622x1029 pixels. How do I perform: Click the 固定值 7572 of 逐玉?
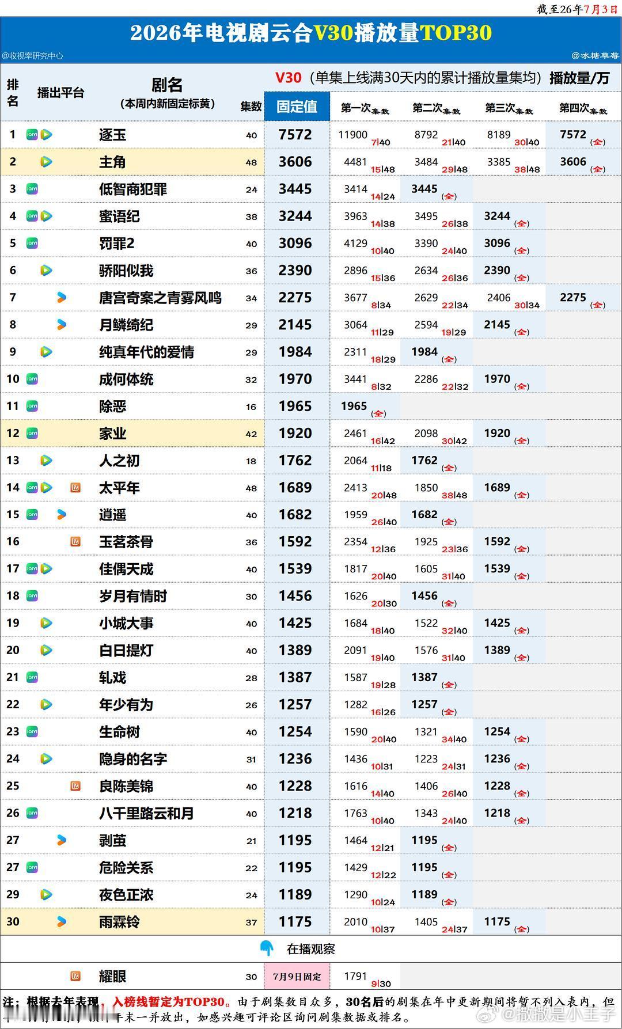tap(295, 135)
